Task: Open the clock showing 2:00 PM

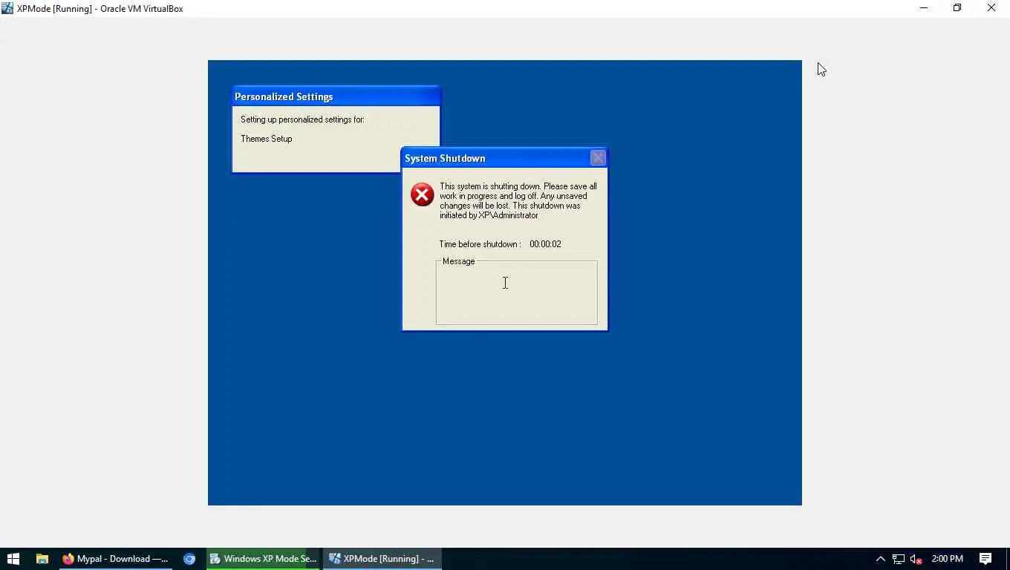Action: tap(947, 559)
